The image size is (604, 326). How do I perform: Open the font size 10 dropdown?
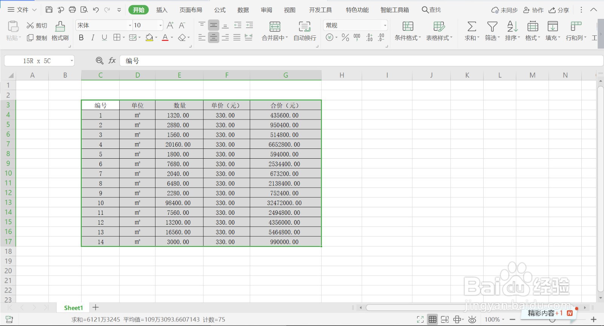[x=160, y=25]
